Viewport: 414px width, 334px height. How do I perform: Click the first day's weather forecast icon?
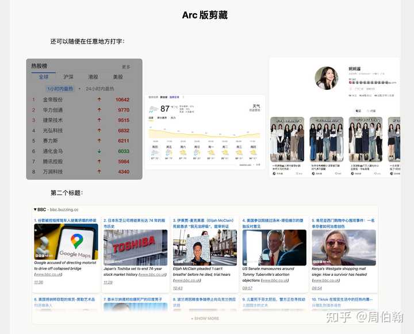tap(155, 153)
